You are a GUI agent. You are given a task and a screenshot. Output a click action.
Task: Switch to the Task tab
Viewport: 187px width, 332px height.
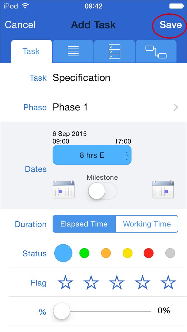[x=31, y=51]
